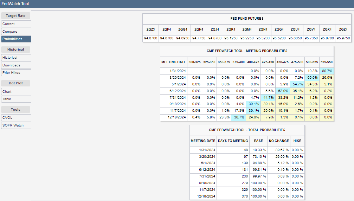Open the Historical data link
The height and width of the screenshot is (201, 354).
[x=16, y=58]
